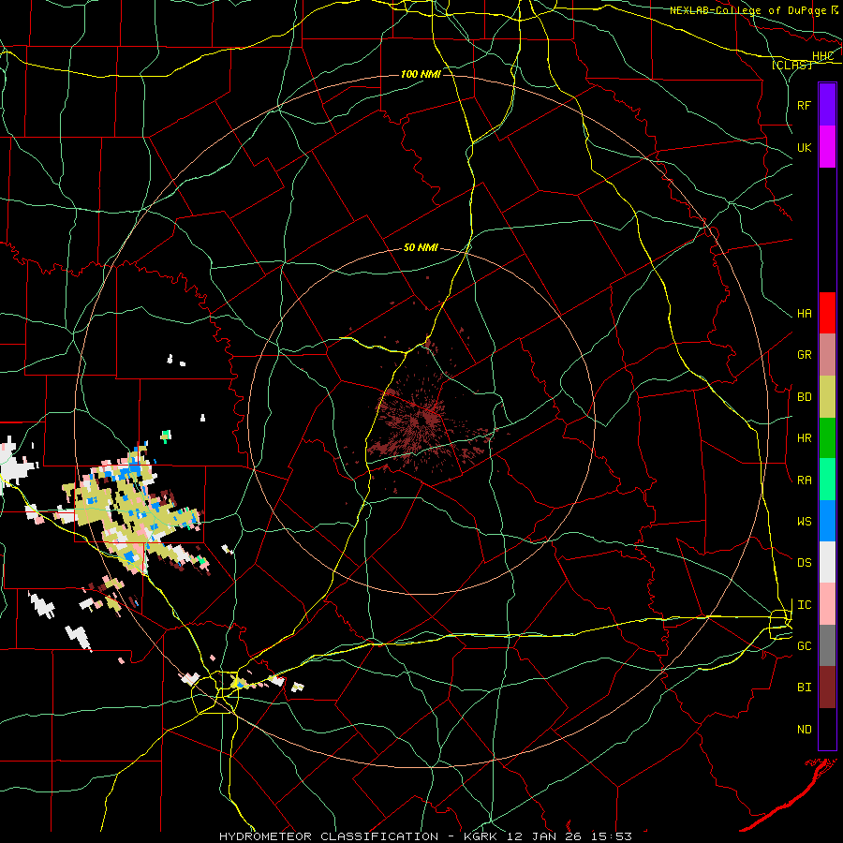The width and height of the screenshot is (843, 843).
Task: Click the 'WS' legend label text
Action: coord(804,521)
